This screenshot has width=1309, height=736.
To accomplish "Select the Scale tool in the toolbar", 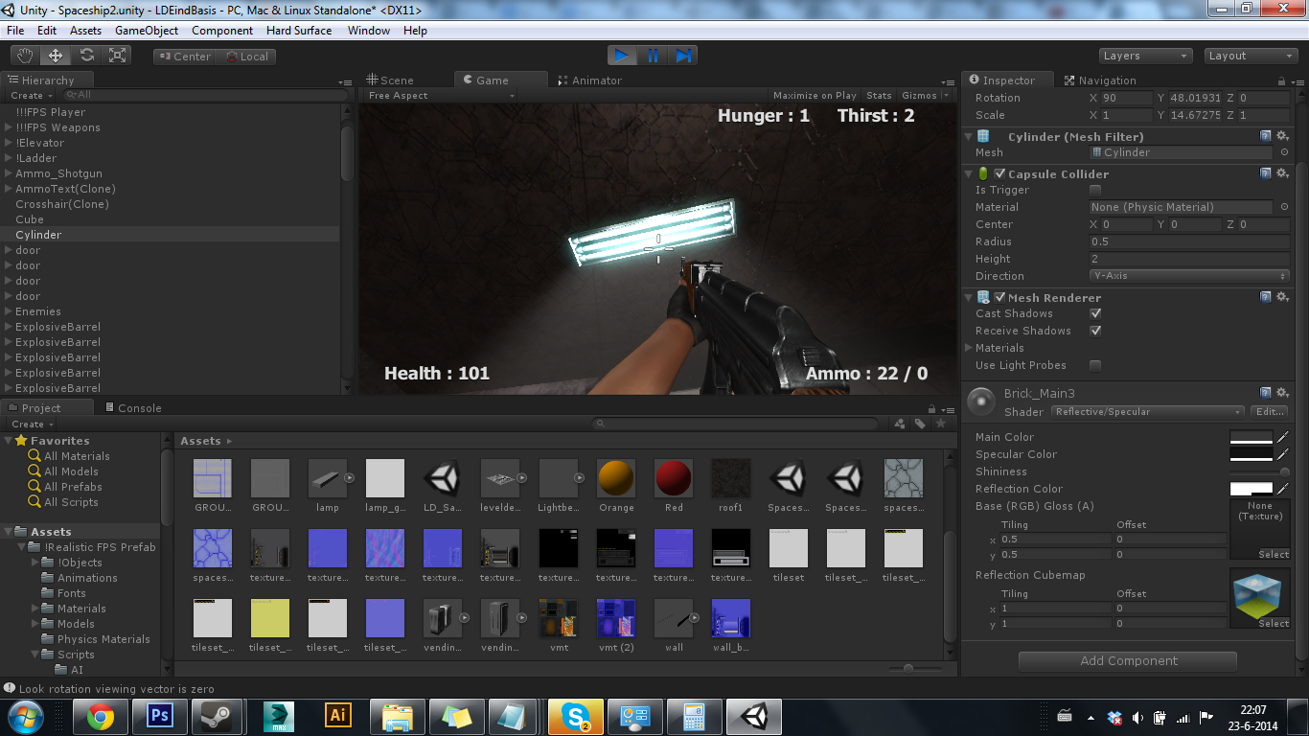I will pos(118,56).
